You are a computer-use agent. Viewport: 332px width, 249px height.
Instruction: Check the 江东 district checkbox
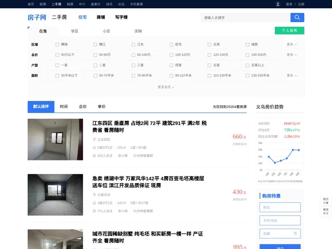(x=133, y=44)
